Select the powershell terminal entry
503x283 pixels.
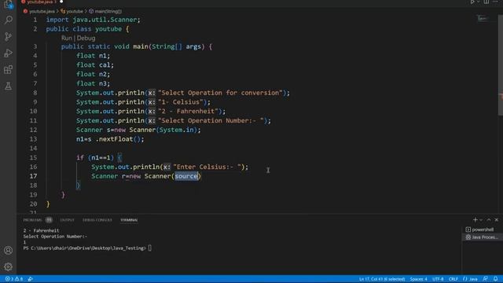coord(482,230)
